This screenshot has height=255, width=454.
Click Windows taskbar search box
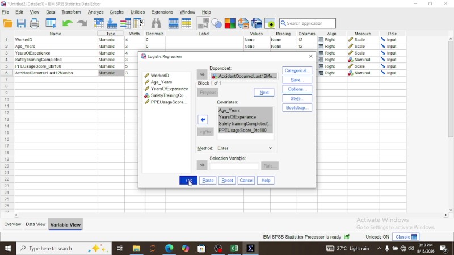point(64,248)
